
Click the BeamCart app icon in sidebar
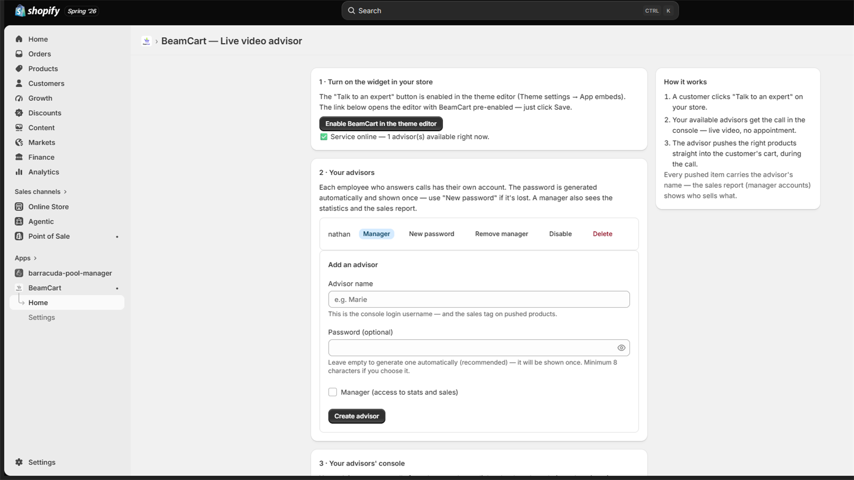tap(19, 288)
